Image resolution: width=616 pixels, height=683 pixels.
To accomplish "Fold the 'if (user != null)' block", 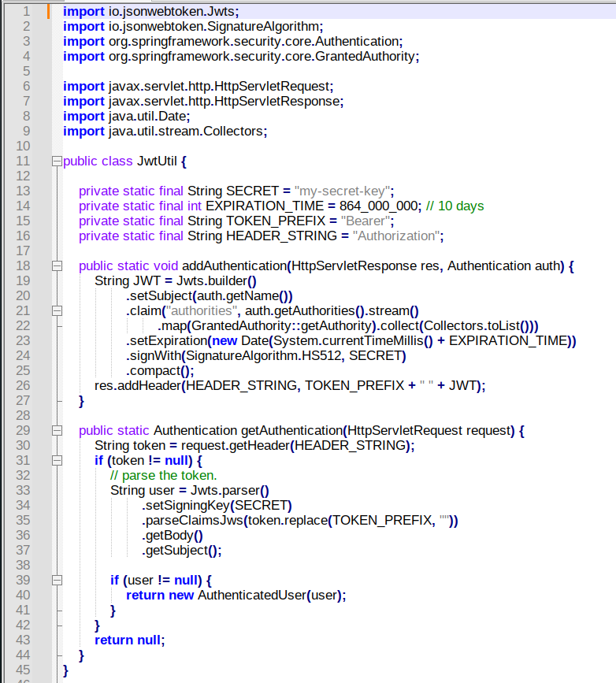I will click(56, 581).
